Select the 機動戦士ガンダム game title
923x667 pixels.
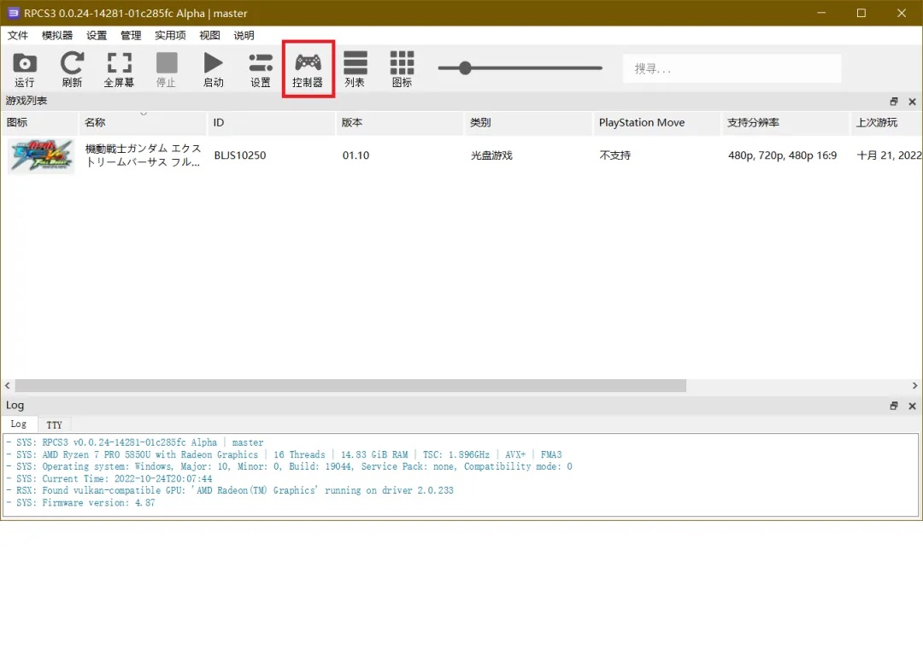click(143, 155)
